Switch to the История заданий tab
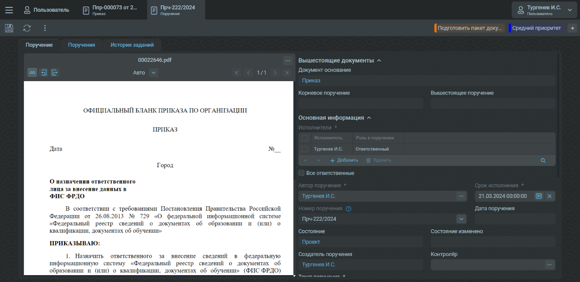 (132, 45)
